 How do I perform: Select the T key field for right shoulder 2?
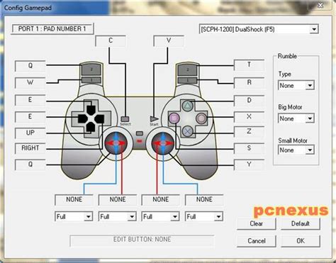pyautogui.click(x=249, y=65)
